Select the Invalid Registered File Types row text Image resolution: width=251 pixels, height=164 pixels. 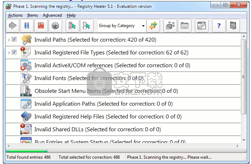pyautogui.click(x=111, y=53)
